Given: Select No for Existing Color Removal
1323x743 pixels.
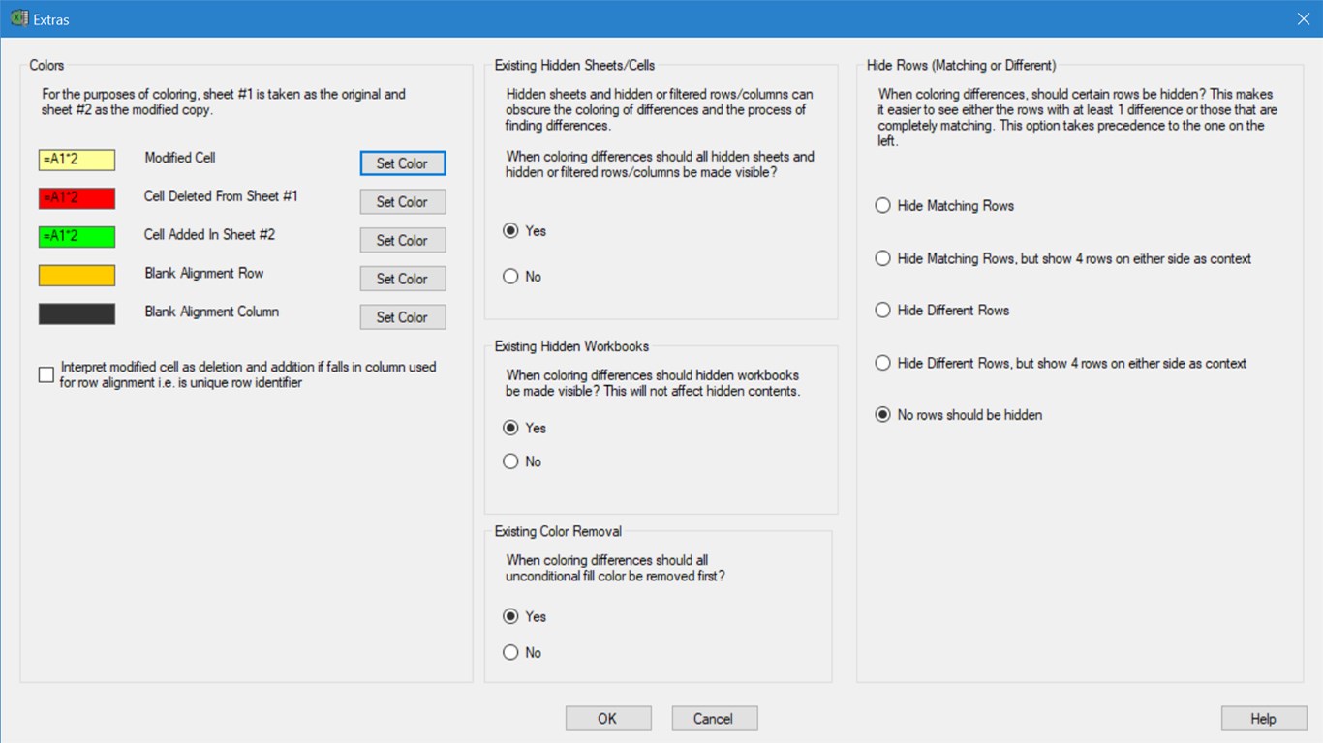Looking at the screenshot, I should (x=510, y=653).
